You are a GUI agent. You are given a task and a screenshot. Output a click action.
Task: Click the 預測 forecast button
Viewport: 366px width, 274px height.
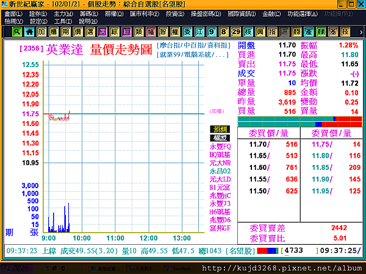[x=220, y=129]
